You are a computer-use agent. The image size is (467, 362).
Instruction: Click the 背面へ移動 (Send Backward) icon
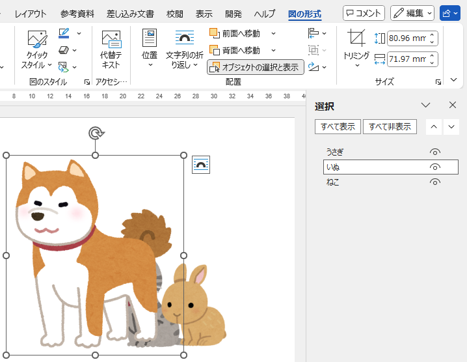point(214,50)
